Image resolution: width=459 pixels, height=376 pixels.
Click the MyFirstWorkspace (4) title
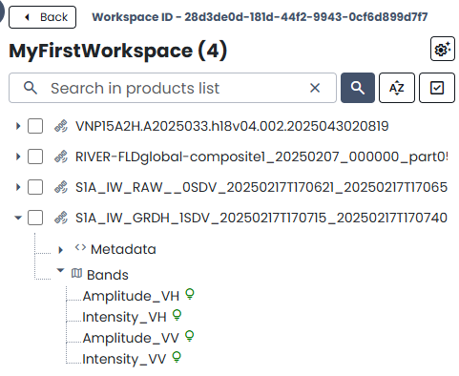click(x=118, y=51)
